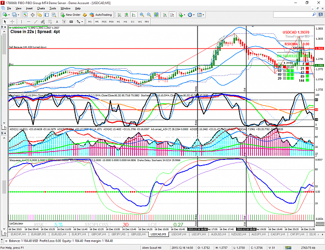
Task: Switch to D1 timeframe
Action: point(133,21)
